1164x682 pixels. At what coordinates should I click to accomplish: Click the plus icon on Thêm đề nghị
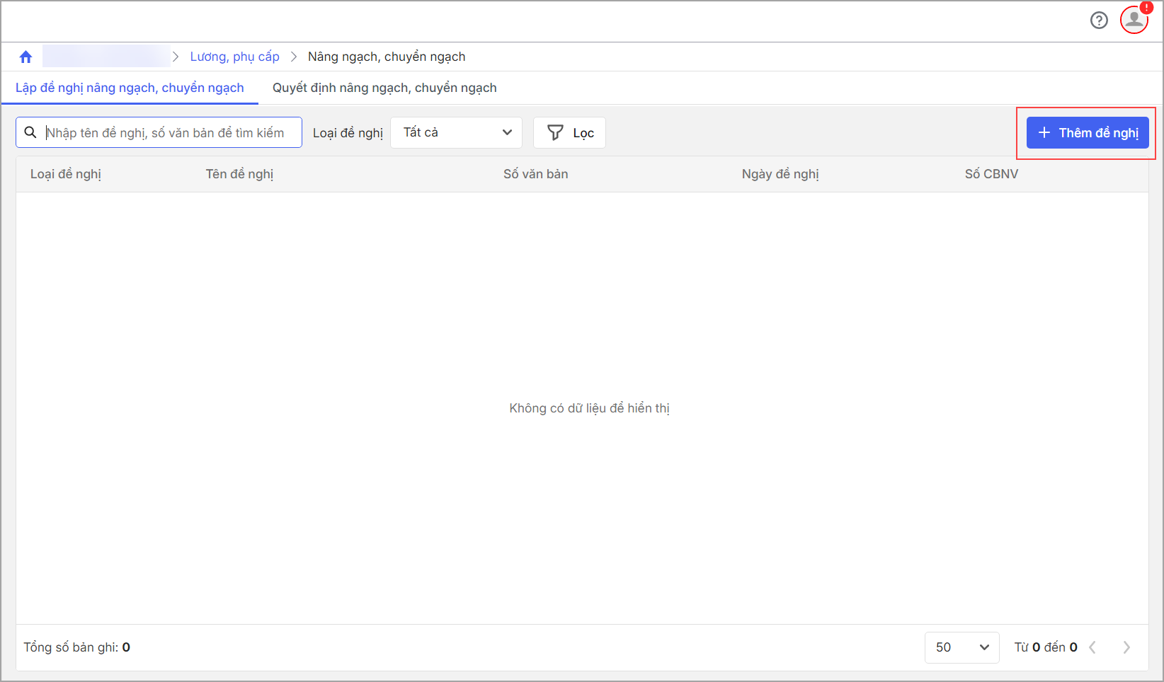[1044, 133]
